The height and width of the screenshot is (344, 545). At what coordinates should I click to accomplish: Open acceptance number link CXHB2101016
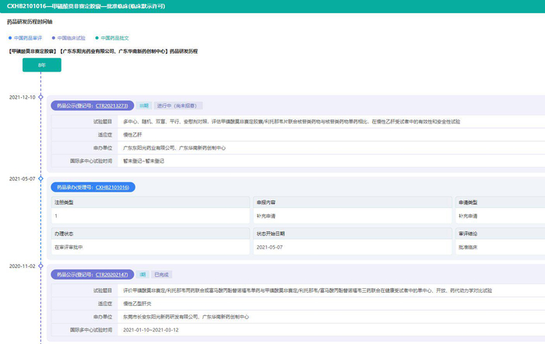pos(112,187)
